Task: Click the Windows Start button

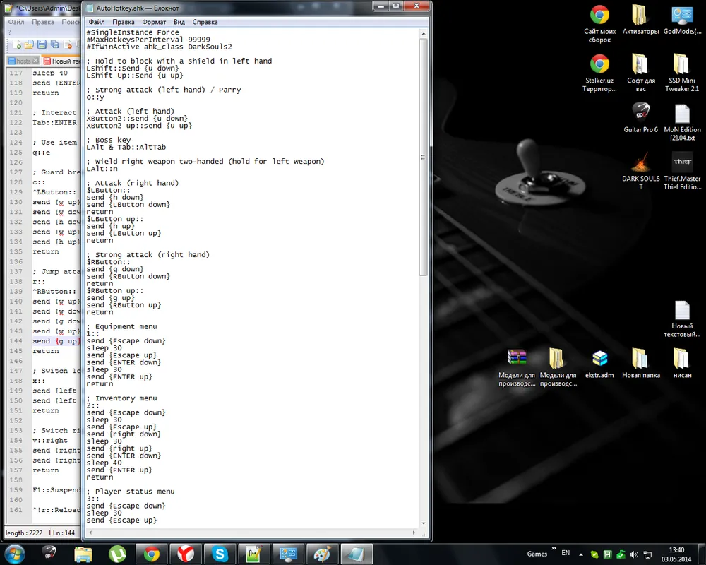Action: coord(14,553)
